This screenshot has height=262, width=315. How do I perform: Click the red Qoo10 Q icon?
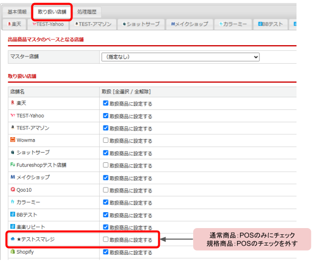coord(13,190)
